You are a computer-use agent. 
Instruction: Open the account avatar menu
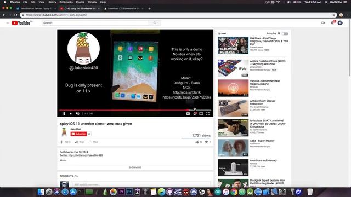point(340,23)
